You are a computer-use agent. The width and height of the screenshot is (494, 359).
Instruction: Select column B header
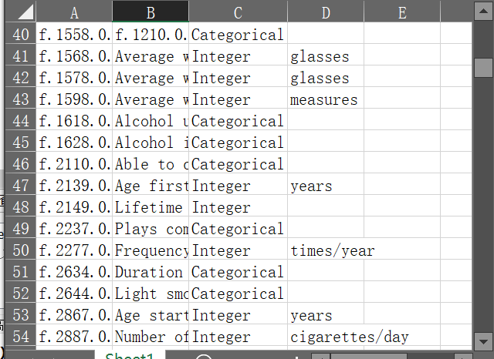(x=151, y=12)
